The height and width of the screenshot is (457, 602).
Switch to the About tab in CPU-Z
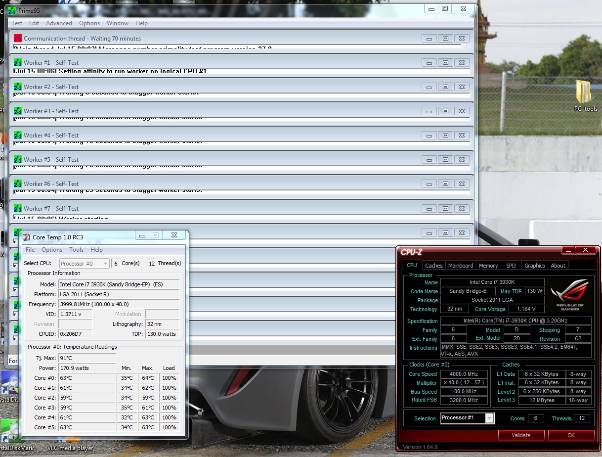coord(558,266)
